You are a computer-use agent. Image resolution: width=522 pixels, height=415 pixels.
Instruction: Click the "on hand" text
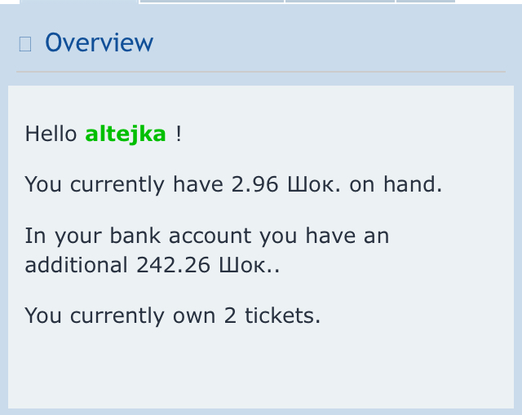click(396, 184)
